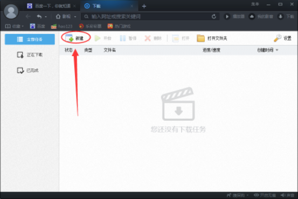298x199 pixels.
Task: Open the hao123 bookmark link
Action: coord(62,26)
